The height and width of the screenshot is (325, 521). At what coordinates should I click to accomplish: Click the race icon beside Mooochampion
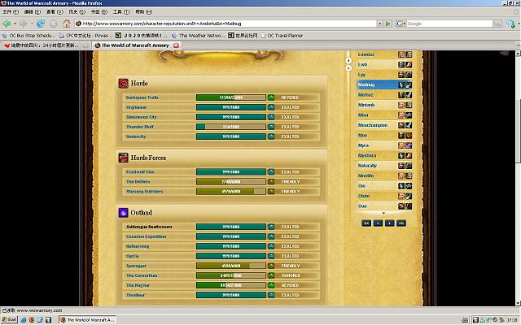[401, 125]
